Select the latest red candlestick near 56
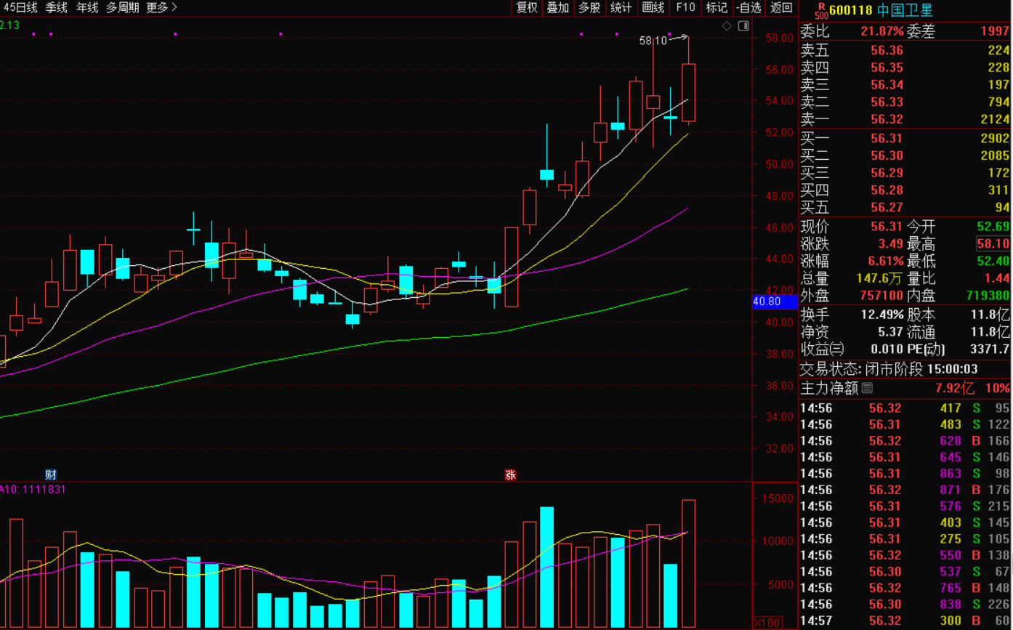The height and width of the screenshot is (630, 1013). (688, 92)
